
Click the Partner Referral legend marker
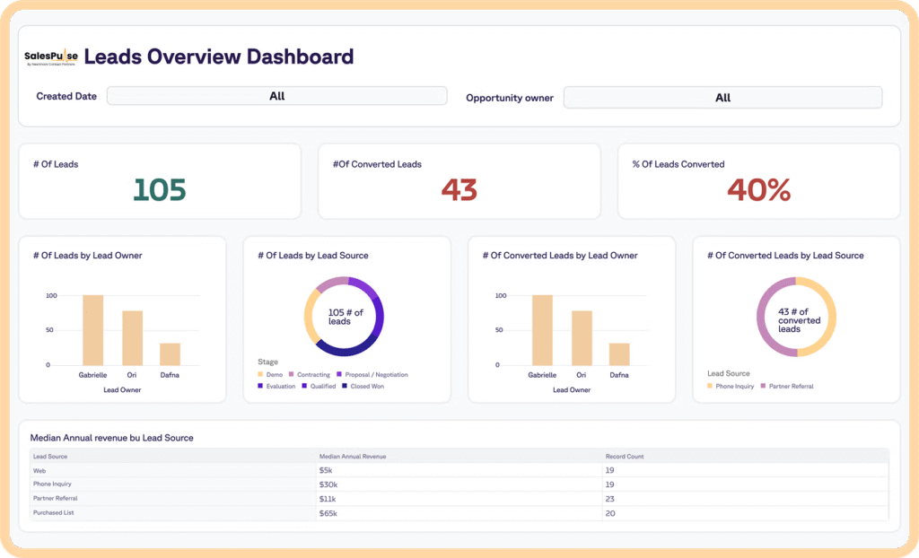[x=765, y=387]
